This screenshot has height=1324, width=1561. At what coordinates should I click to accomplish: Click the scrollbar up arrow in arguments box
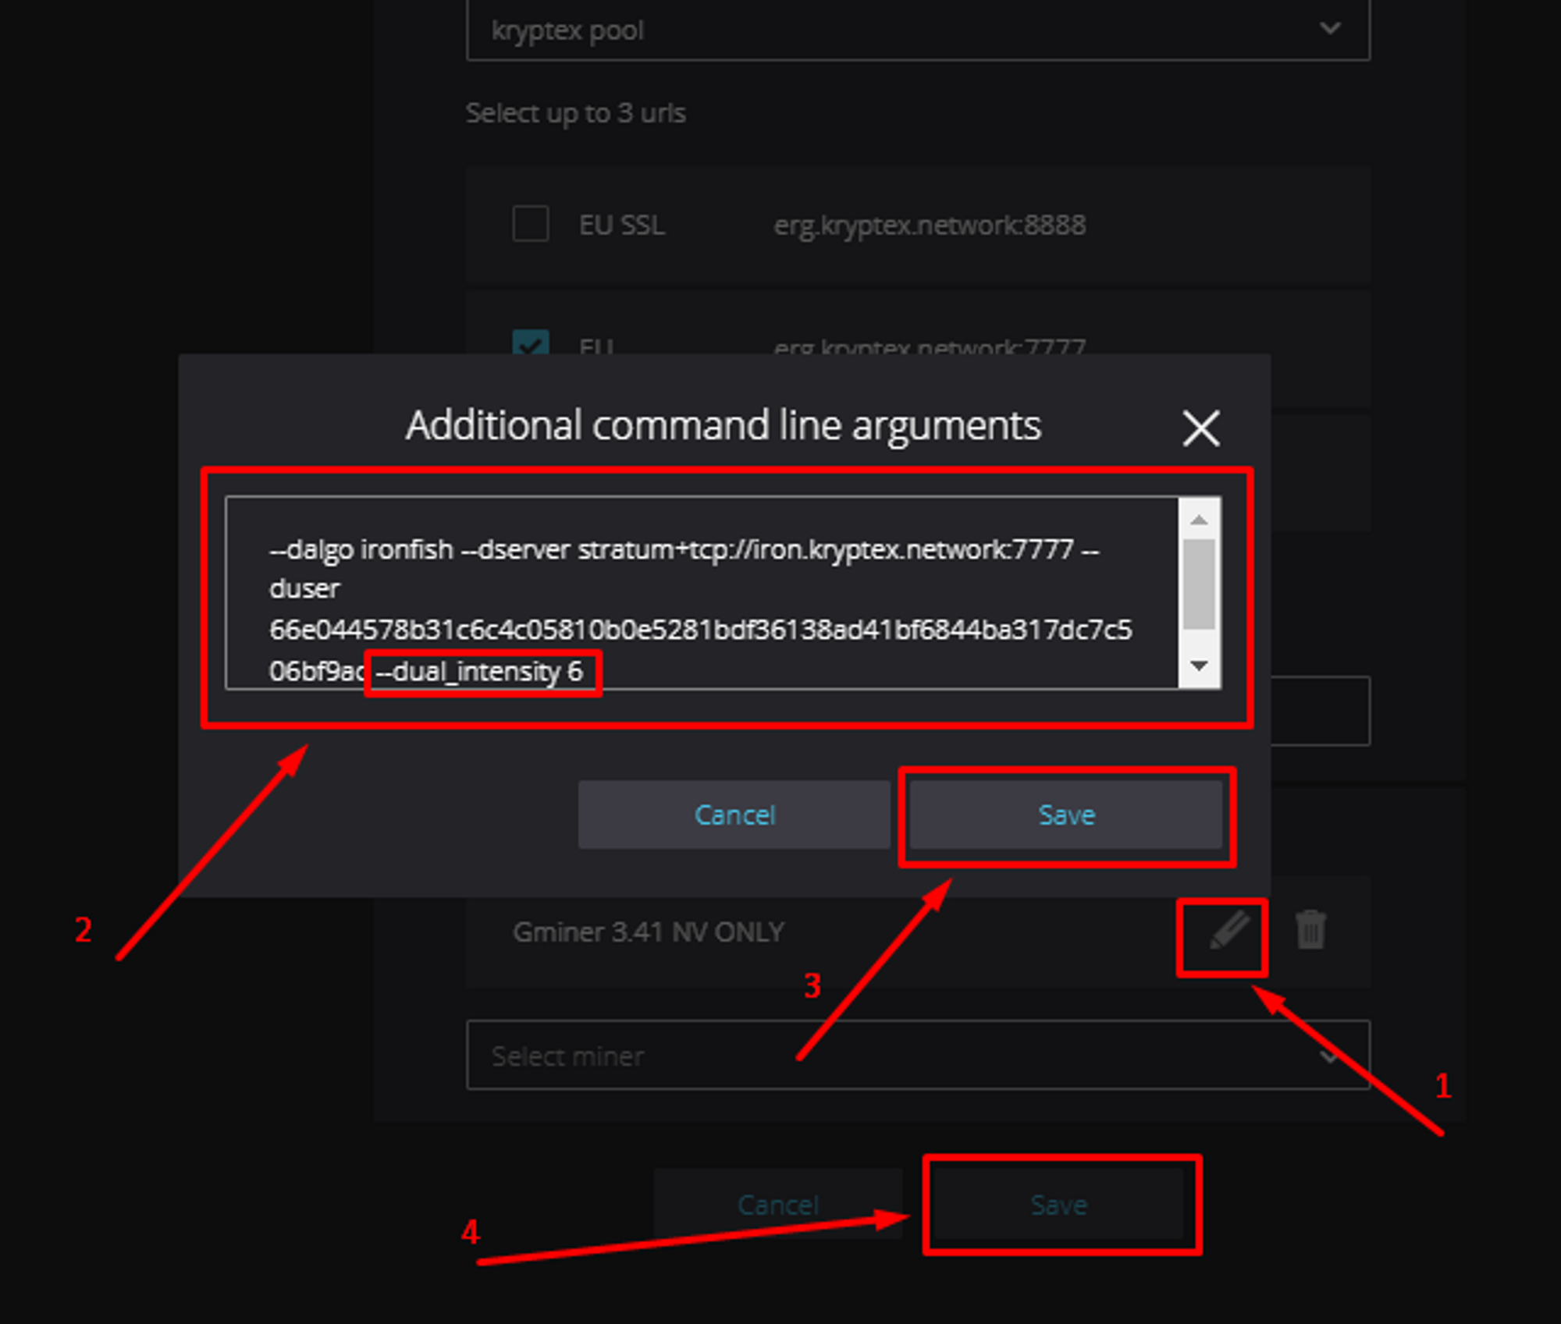[1200, 520]
